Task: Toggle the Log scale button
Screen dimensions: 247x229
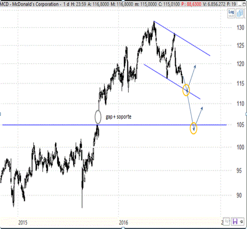Action: [x=231, y=13]
